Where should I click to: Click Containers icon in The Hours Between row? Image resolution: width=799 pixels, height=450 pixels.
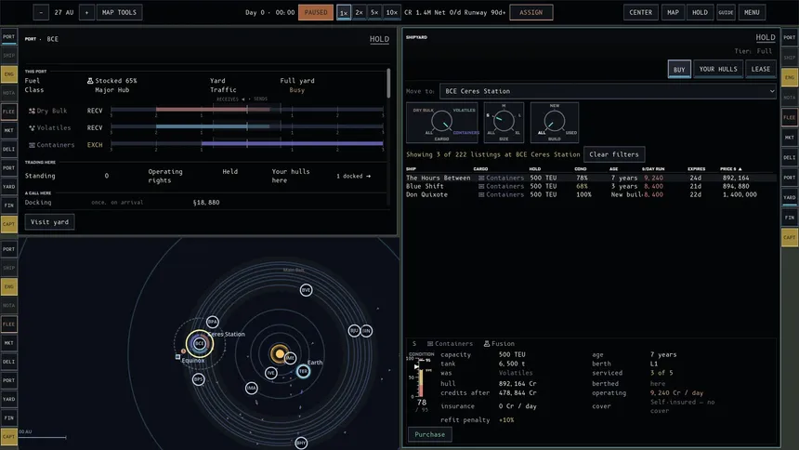coord(481,179)
